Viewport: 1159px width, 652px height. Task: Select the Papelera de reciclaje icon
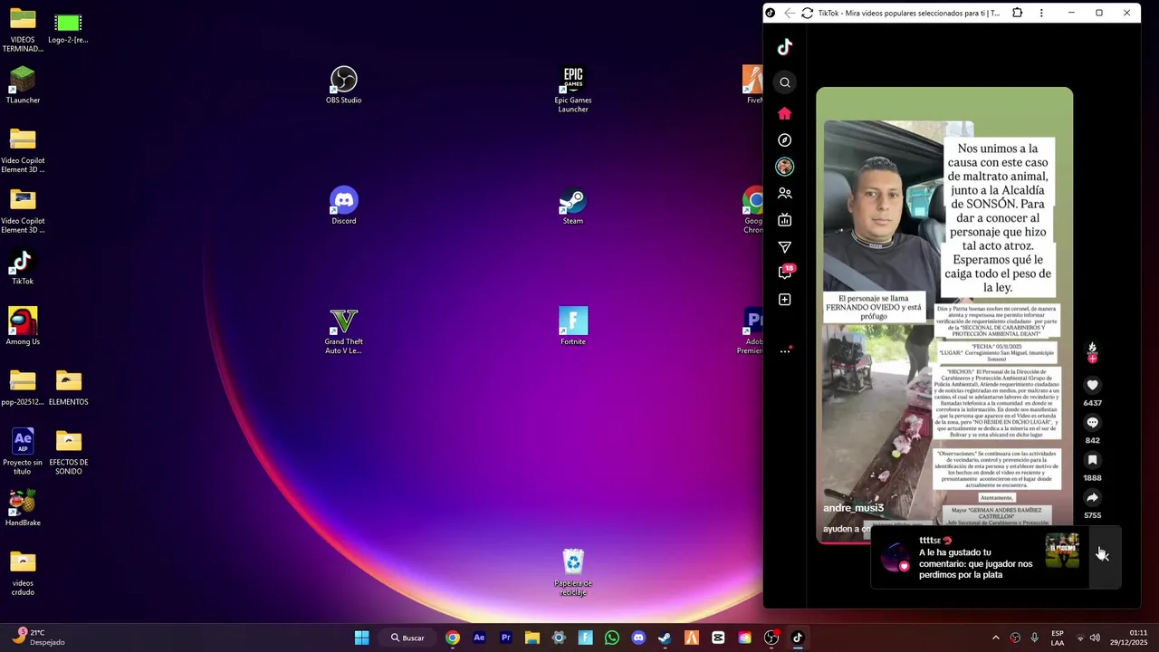[x=573, y=572]
